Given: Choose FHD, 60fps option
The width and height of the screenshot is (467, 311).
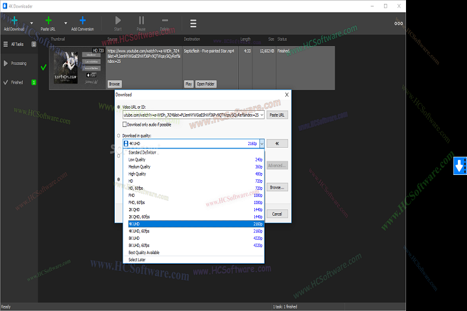Looking at the screenshot, I should point(193,202).
